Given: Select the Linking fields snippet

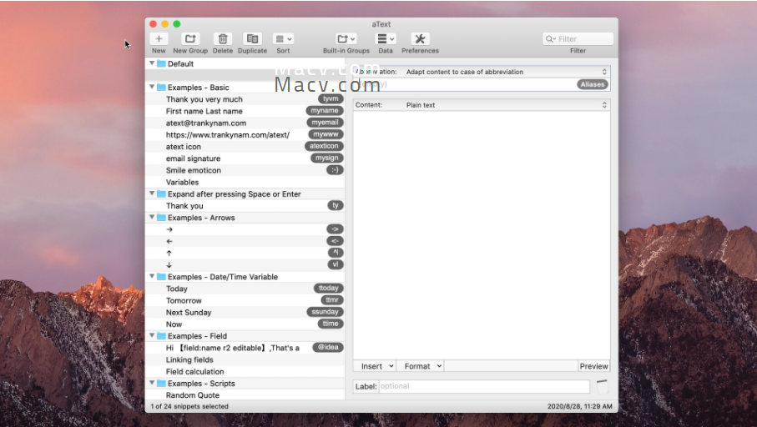Looking at the screenshot, I should [245, 359].
